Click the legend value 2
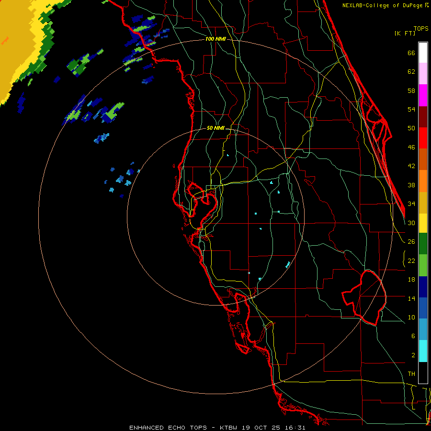 click(x=413, y=355)
